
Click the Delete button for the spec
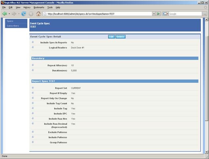pyautogui.click(x=120, y=37)
